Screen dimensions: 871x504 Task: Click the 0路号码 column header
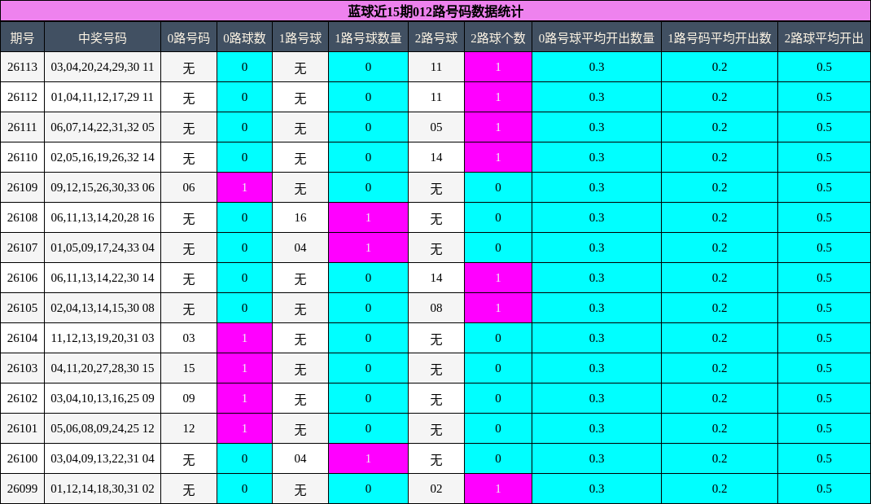tap(189, 37)
